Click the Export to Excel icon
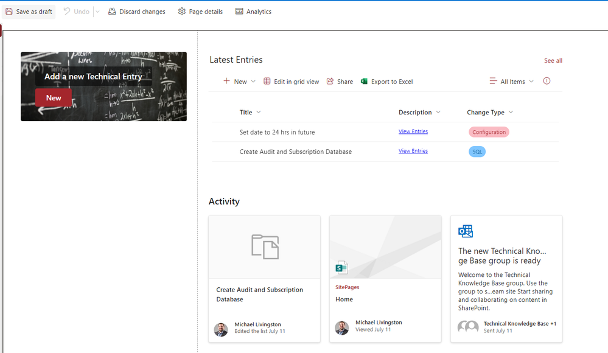Image resolution: width=608 pixels, height=353 pixels. [x=364, y=82]
